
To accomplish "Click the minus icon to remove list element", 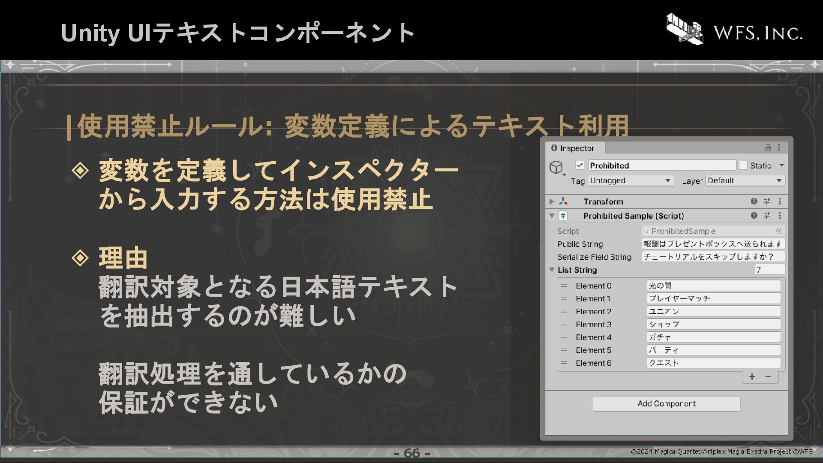I will (x=768, y=377).
